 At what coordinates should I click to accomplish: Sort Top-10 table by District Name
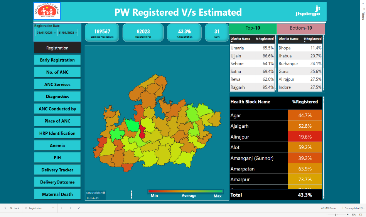pyautogui.click(x=240, y=38)
